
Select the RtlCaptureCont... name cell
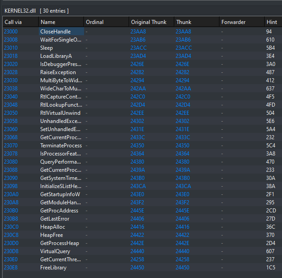coord(61,97)
